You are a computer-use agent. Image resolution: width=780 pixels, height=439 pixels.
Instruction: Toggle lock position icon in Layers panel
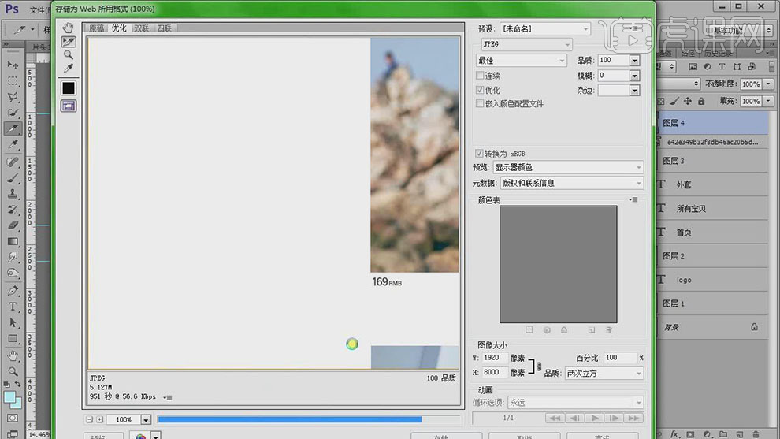pos(688,101)
